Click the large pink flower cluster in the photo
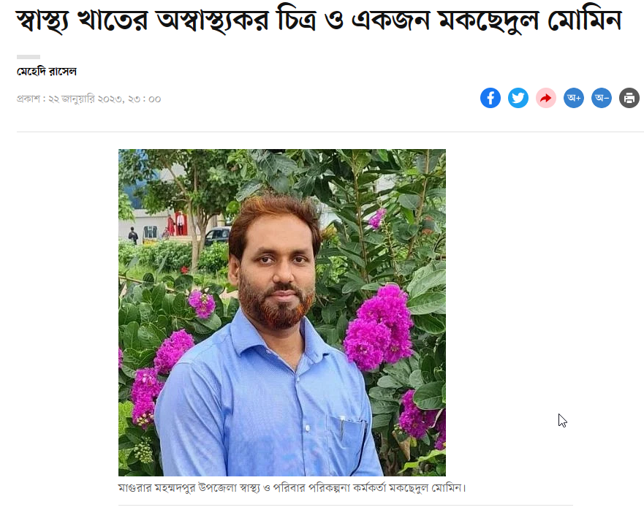The width and height of the screenshot is (644, 510). [379, 329]
